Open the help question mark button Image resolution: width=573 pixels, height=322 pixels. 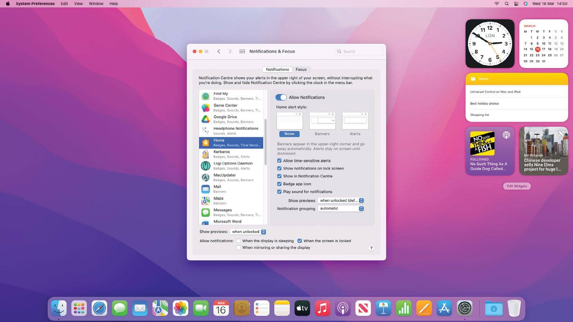pyautogui.click(x=371, y=248)
